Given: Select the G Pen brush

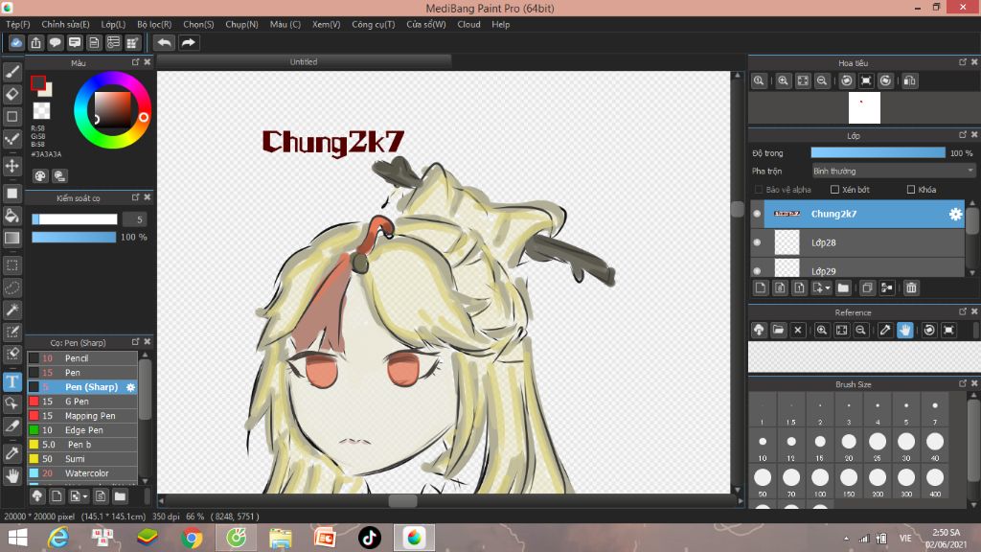Looking at the screenshot, I should [82, 402].
